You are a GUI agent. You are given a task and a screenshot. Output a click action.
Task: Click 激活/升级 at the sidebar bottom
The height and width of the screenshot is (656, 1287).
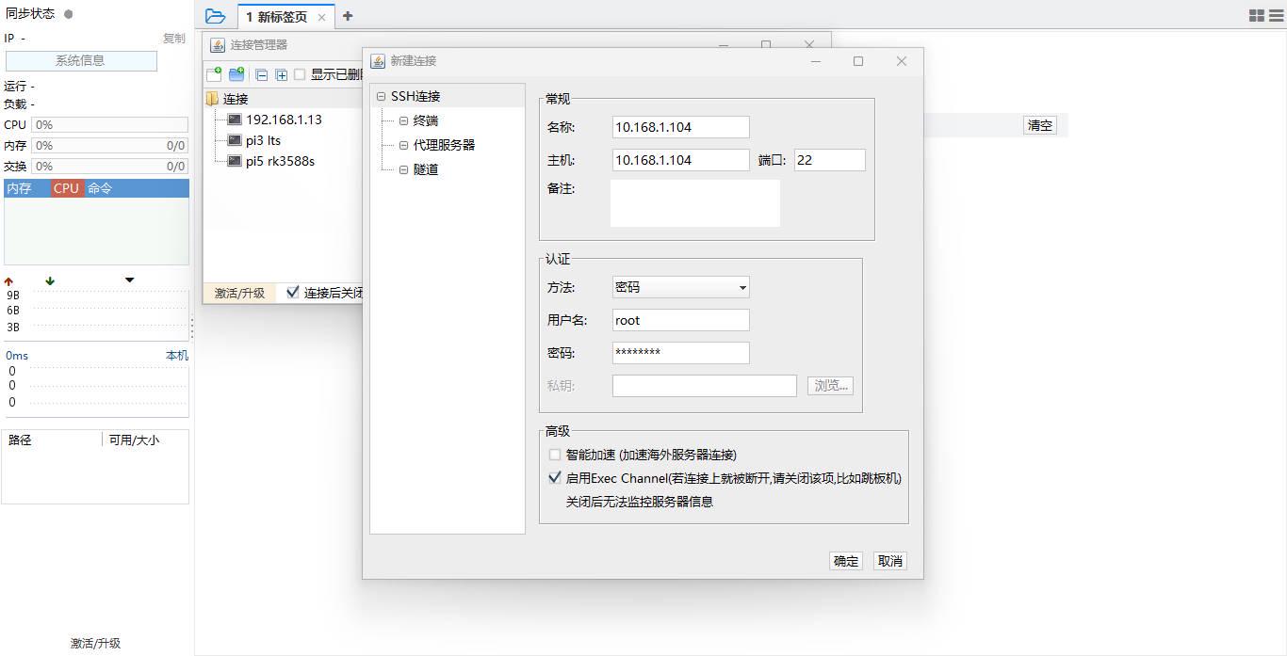click(x=95, y=644)
